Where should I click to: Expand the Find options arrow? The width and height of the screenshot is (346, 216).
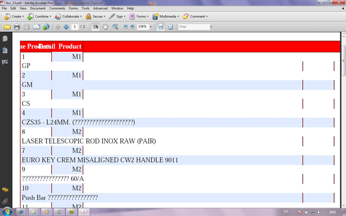[x=211, y=27]
